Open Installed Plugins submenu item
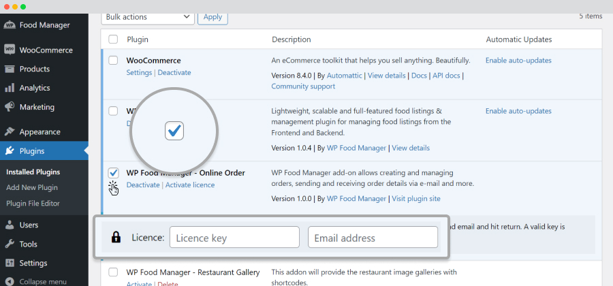The image size is (613, 286). click(33, 172)
